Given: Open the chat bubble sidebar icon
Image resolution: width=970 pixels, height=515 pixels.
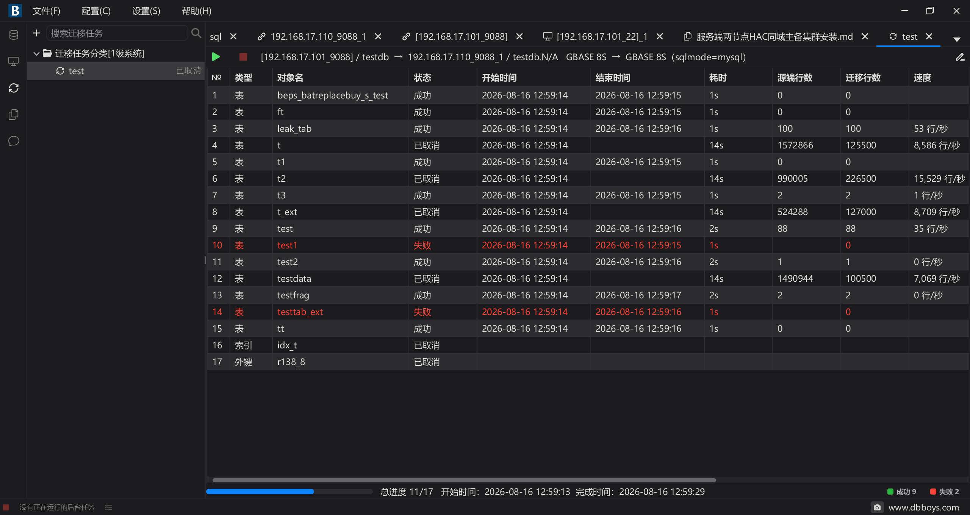Looking at the screenshot, I should [14, 141].
